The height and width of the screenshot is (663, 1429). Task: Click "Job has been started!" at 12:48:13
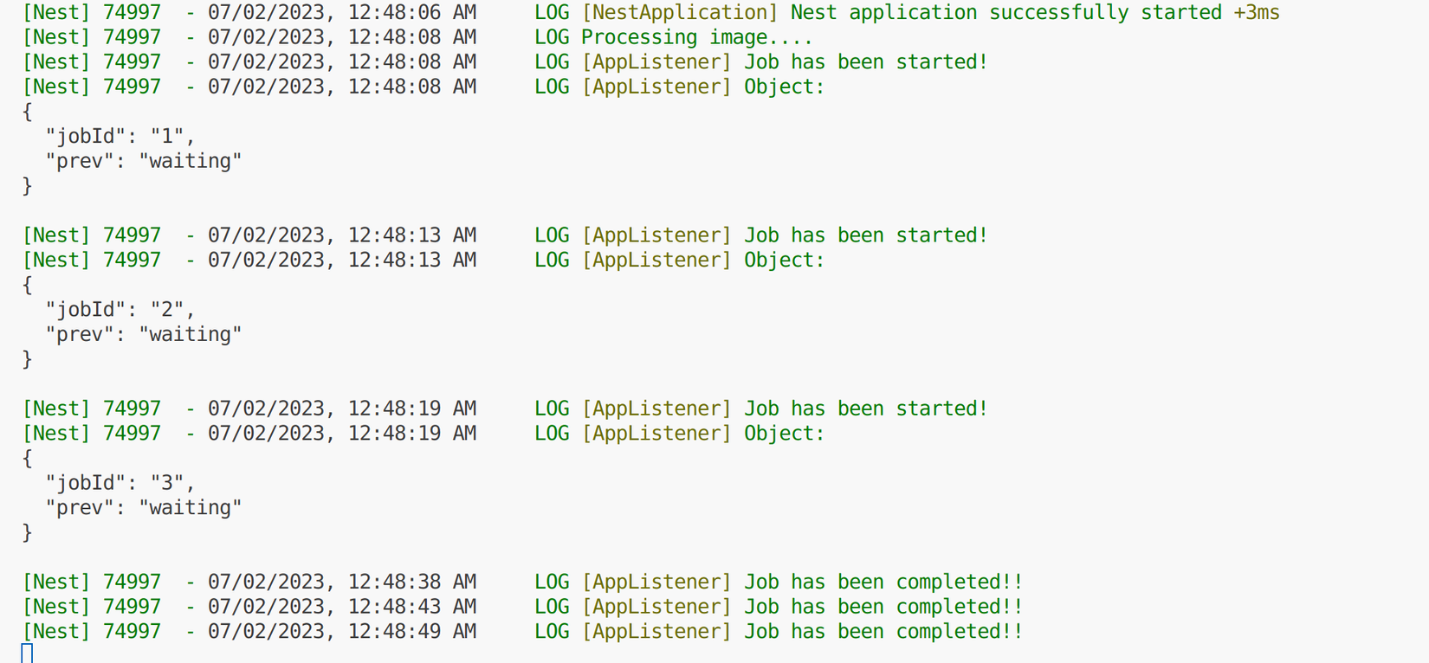pos(866,235)
